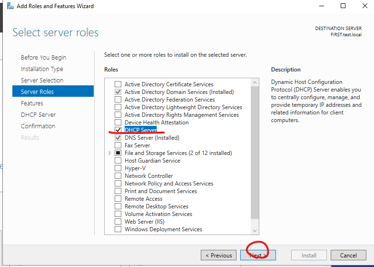
Task: Select the Network Controller checkbox
Action: (x=118, y=175)
